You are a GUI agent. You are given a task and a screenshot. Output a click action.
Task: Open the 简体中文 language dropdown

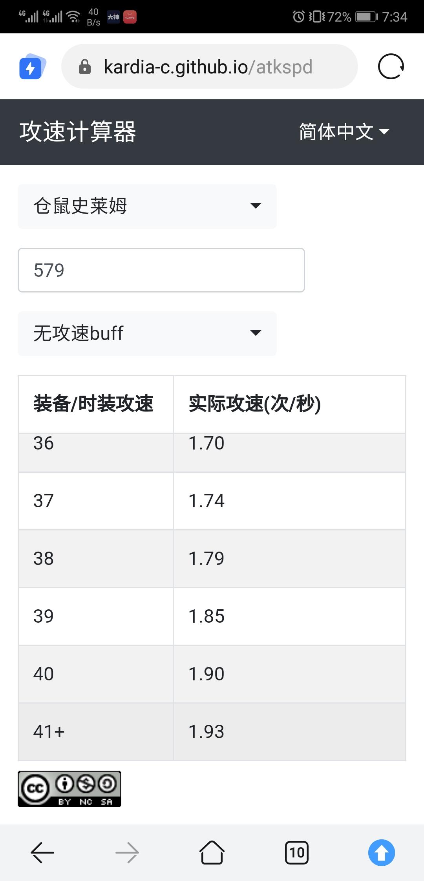[344, 132]
